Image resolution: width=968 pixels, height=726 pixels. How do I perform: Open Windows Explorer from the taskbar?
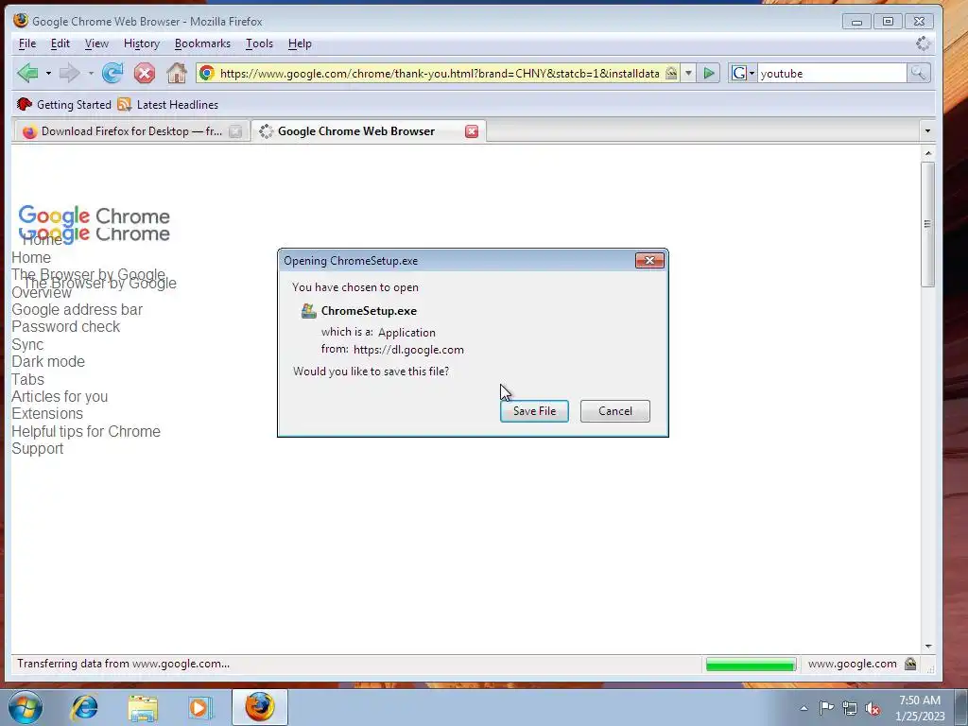tap(143, 707)
